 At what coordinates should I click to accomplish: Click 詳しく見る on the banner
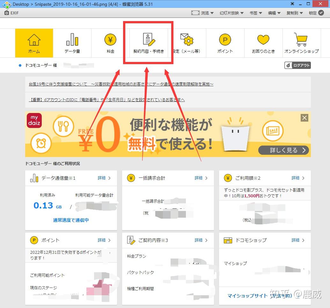point(283,150)
